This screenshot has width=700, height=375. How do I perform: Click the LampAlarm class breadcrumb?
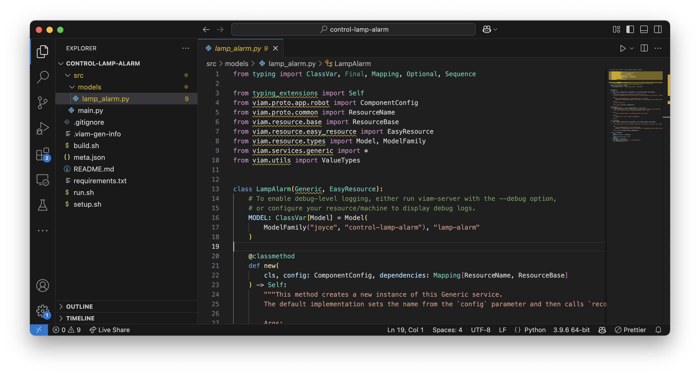point(348,63)
